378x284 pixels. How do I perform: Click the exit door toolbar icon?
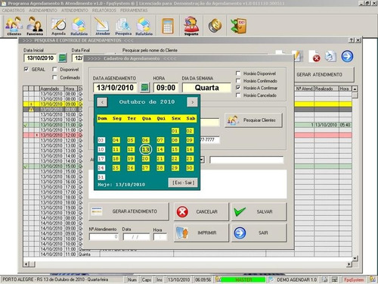point(238,26)
